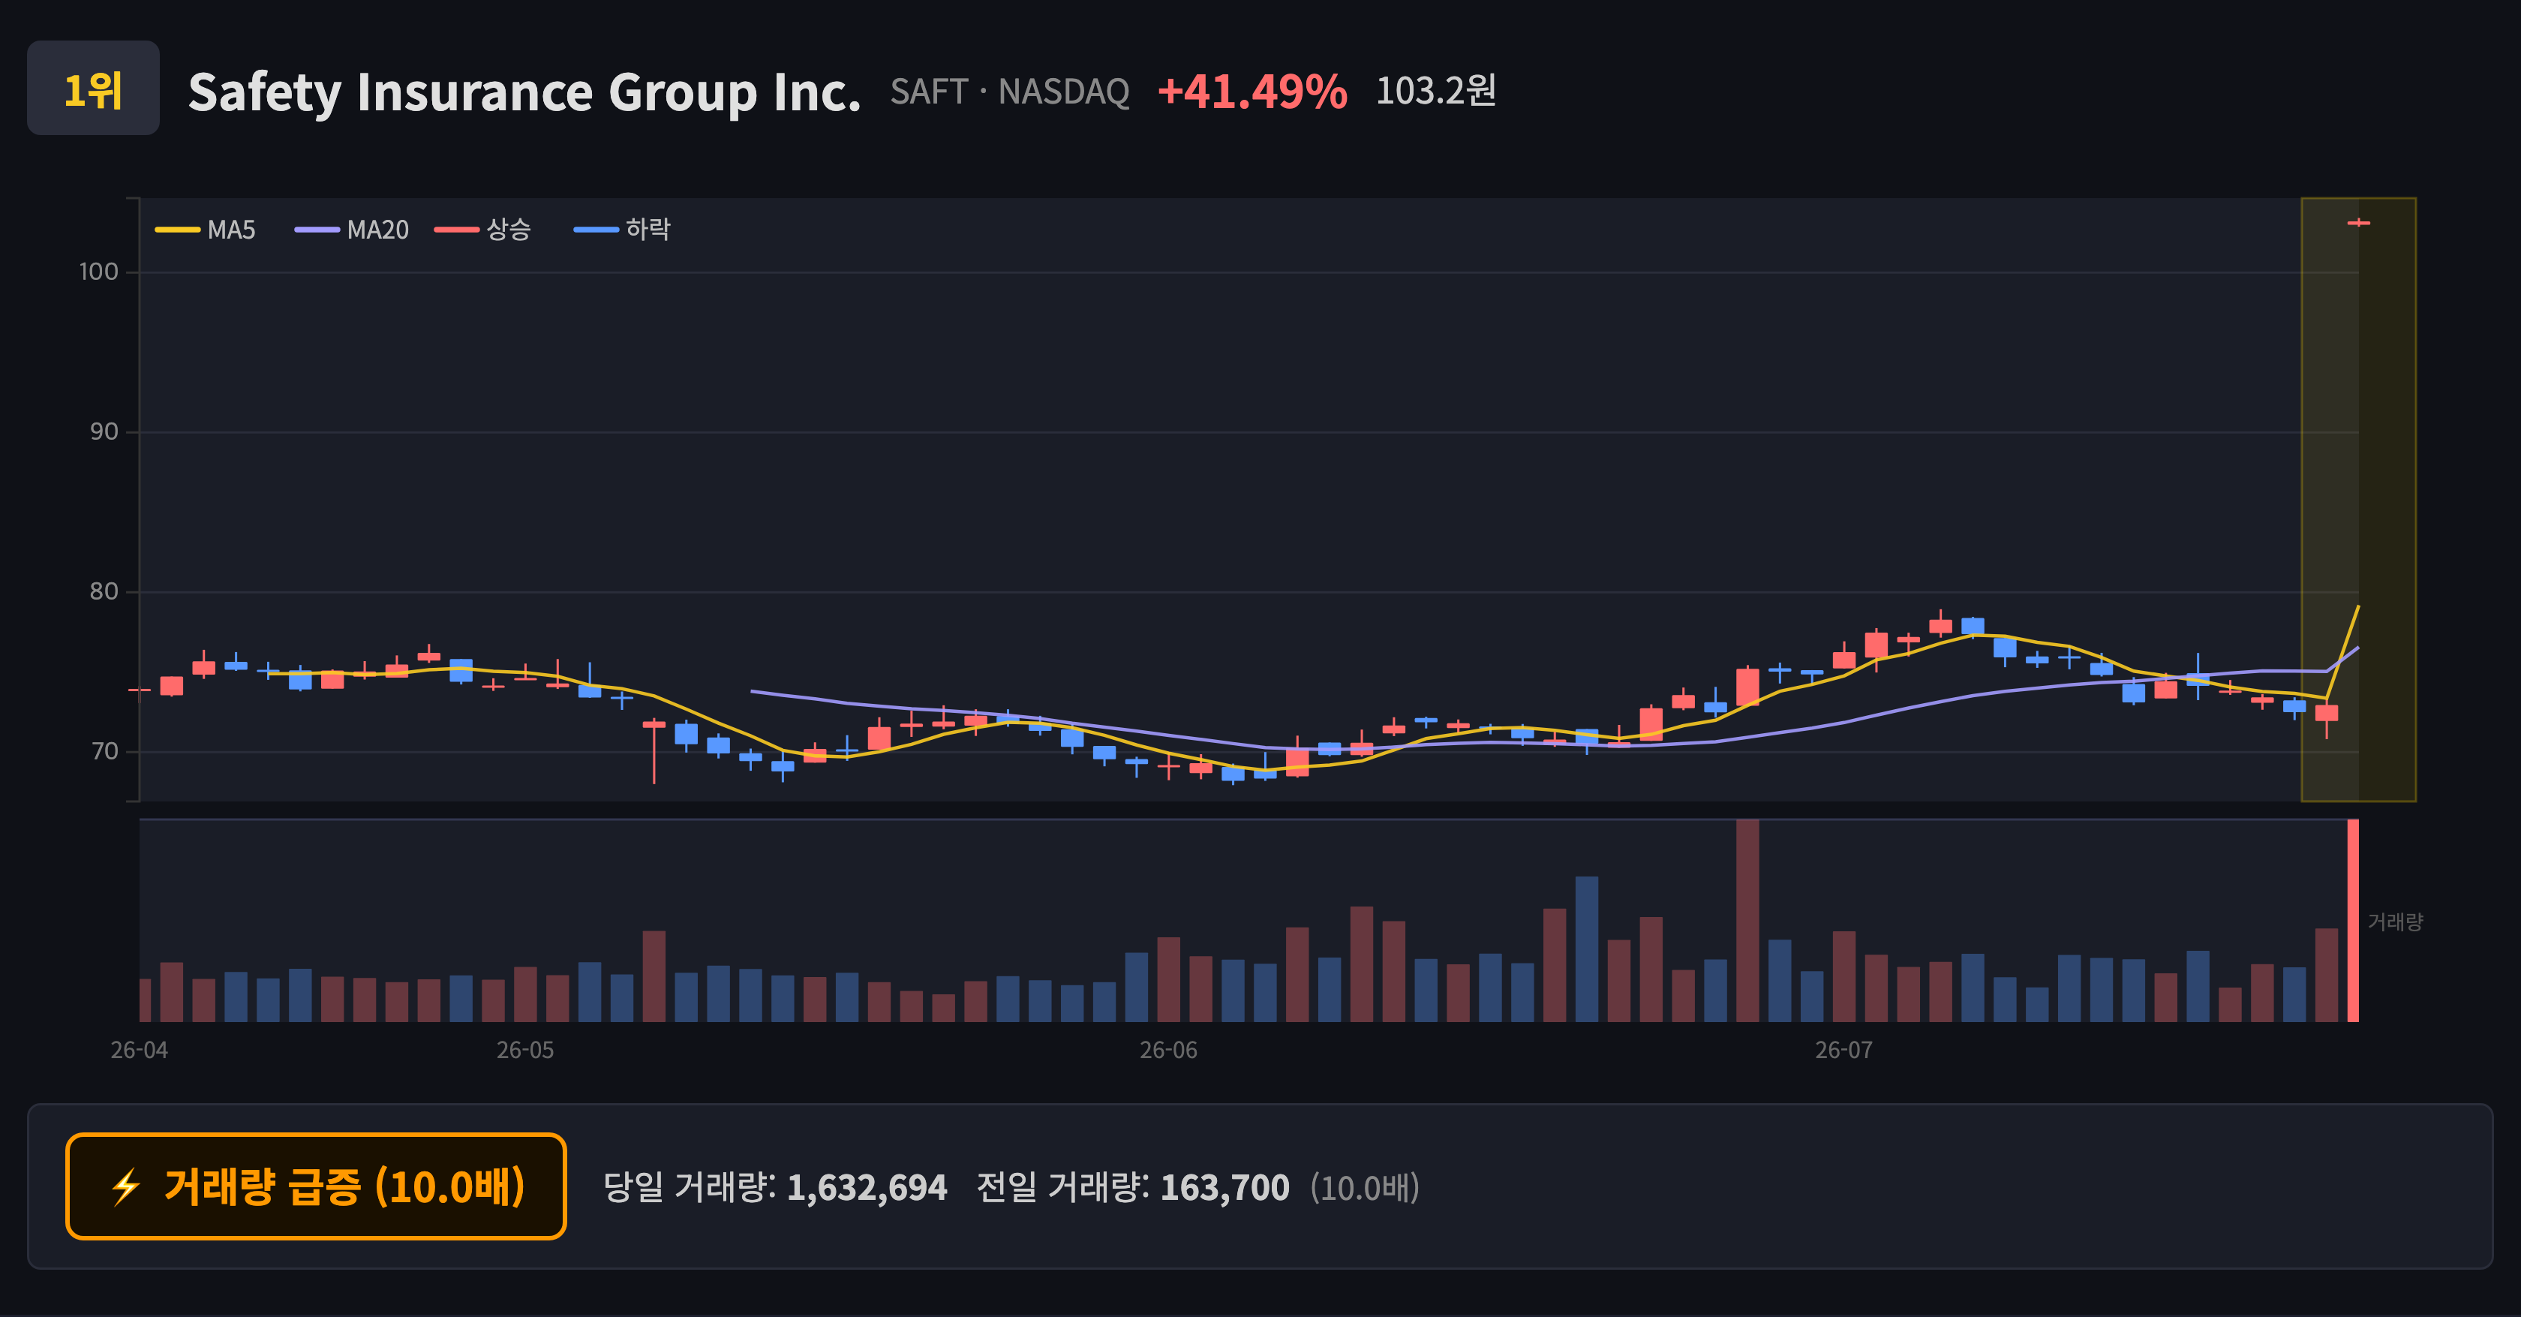
Task: Click the 당일 거래량 value 1,632,694
Action: (x=867, y=1188)
